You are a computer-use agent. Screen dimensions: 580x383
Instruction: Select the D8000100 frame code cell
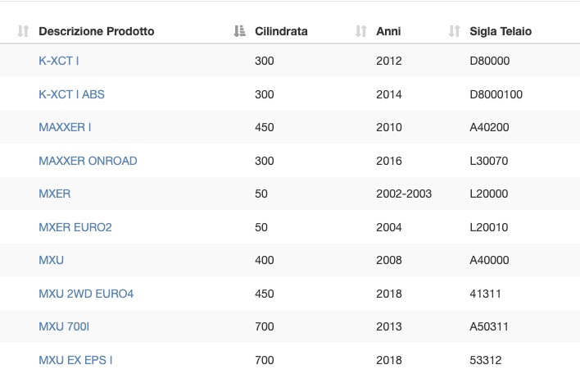(x=496, y=94)
